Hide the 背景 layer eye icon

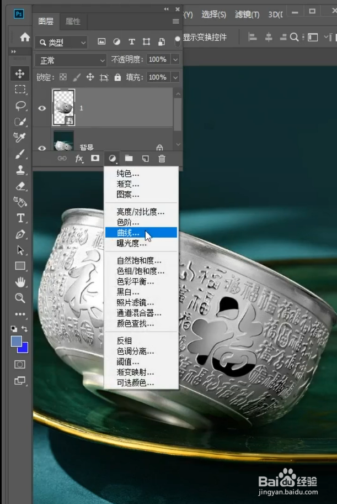42,148
